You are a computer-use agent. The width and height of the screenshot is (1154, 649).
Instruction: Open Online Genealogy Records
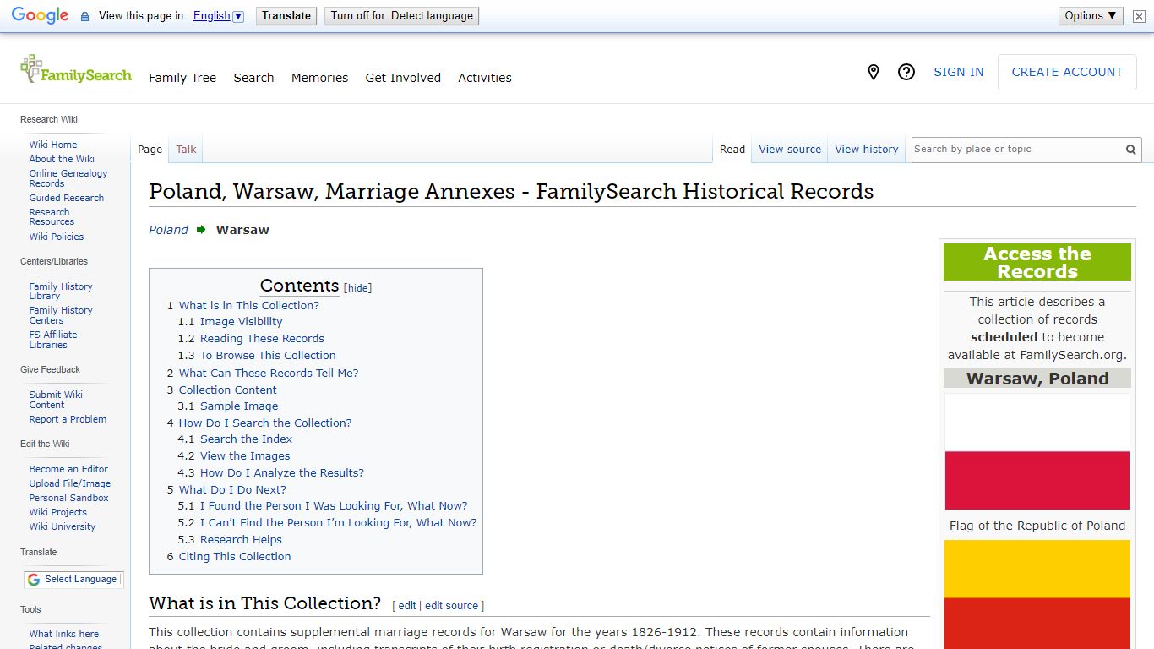68,178
